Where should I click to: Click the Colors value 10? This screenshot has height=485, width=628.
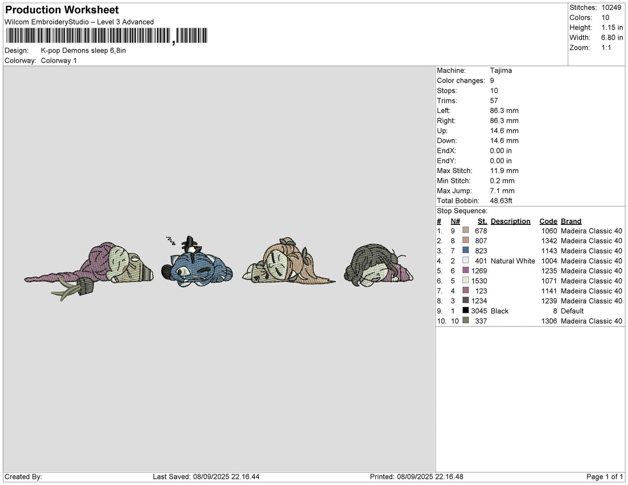605,18
